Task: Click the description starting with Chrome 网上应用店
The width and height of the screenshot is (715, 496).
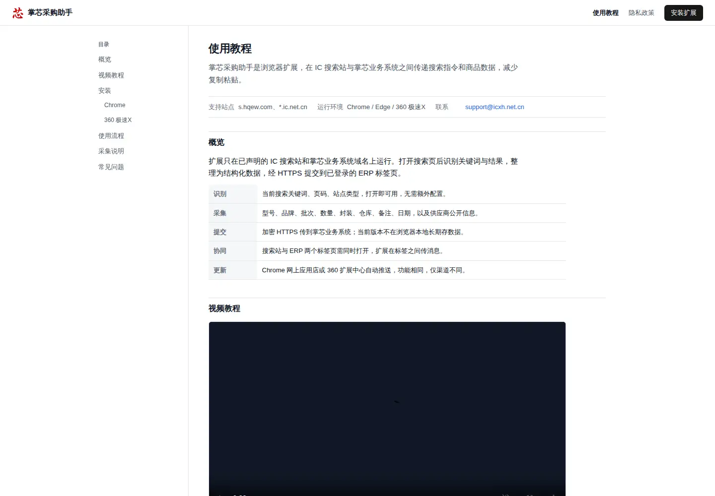Action: (365, 270)
